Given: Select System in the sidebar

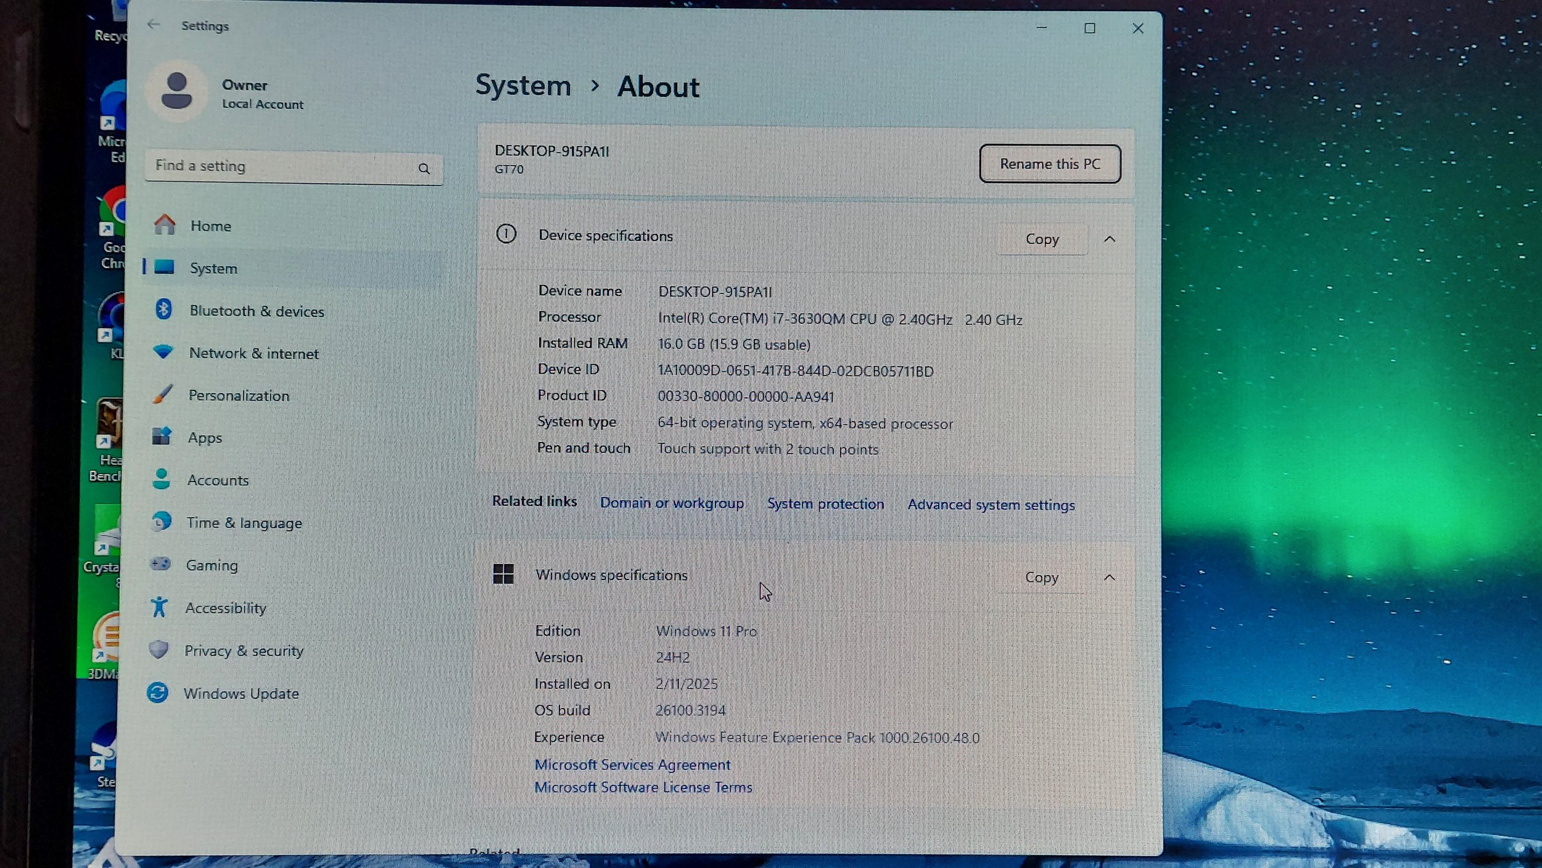Looking at the screenshot, I should [292, 268].
